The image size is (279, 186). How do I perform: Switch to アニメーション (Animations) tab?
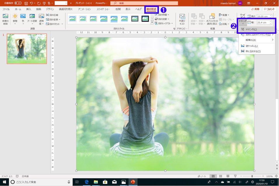[x=84, y=9]
